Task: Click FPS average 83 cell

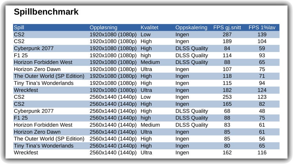Action: click(227, 125)
